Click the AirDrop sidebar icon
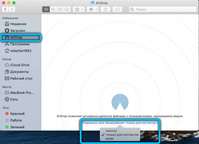 point(7,37)
